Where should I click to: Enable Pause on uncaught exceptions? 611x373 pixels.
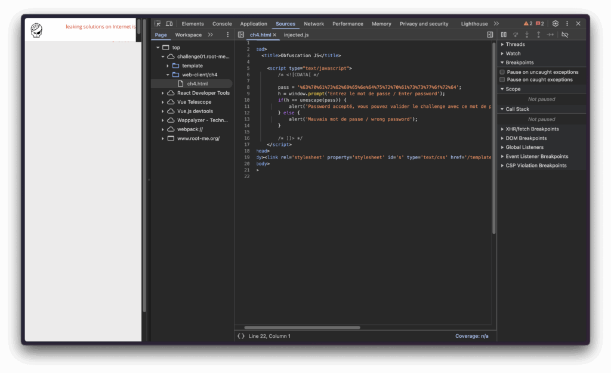pos(502,72)
